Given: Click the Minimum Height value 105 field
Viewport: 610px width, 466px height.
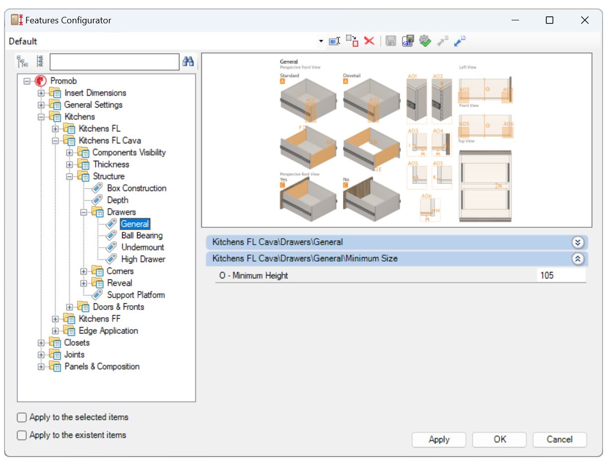Looking at the screenshot, I should click(561, 275).
